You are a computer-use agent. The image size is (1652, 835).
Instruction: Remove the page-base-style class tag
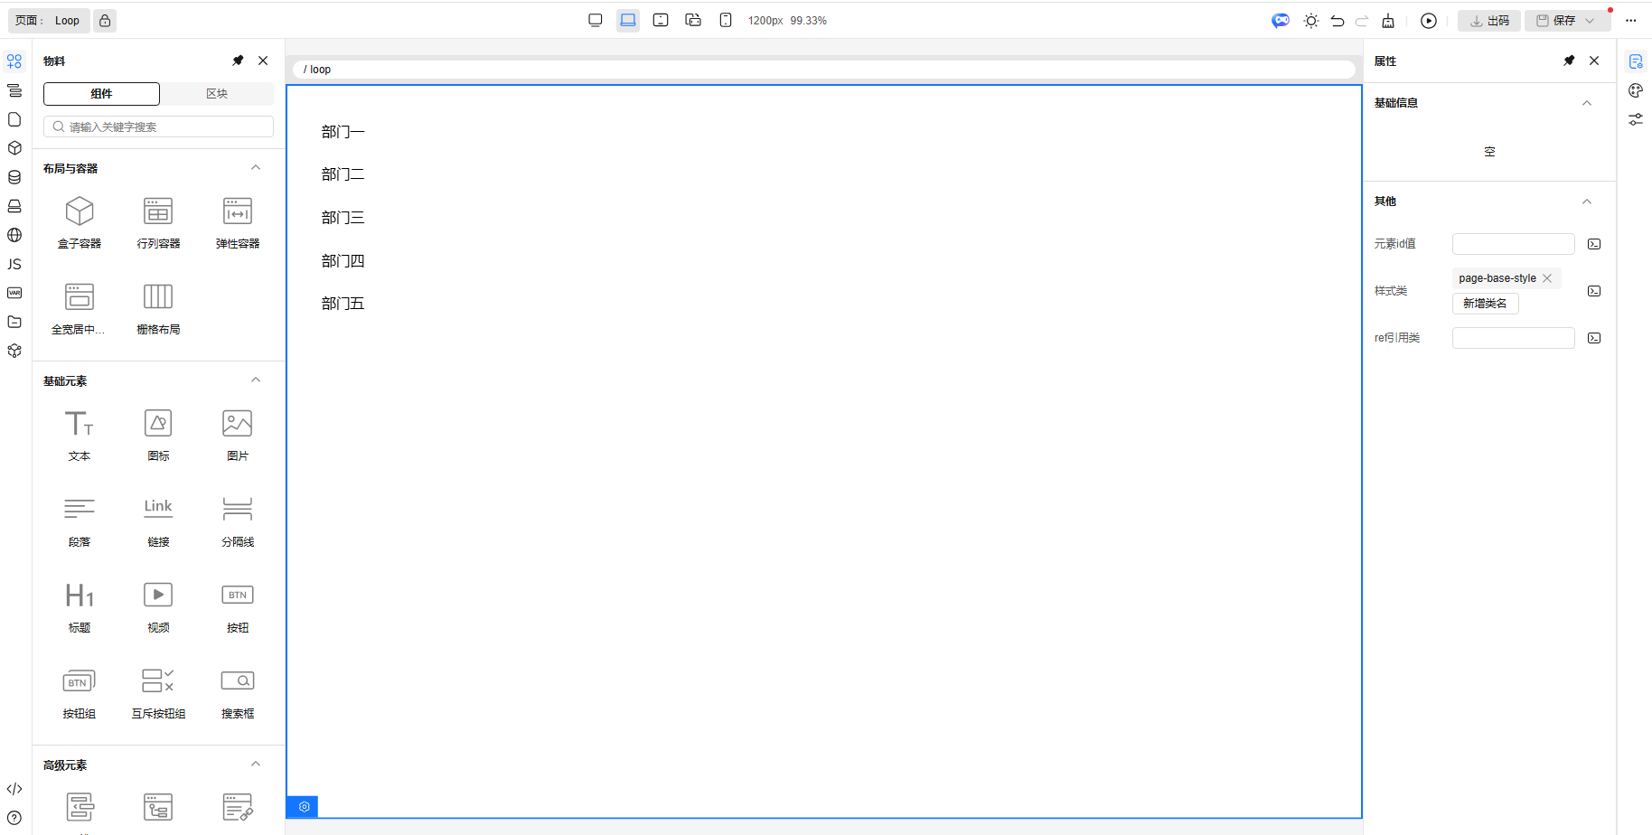tap(1547, 278)
